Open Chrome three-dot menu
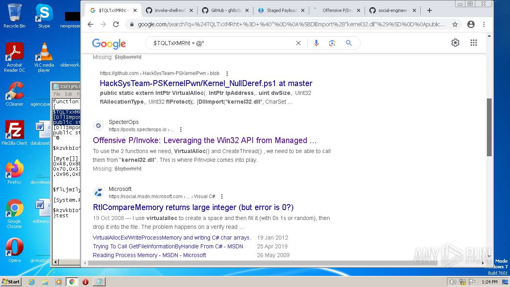The height and width of the screenshot is (287, 510). (484, 24)
